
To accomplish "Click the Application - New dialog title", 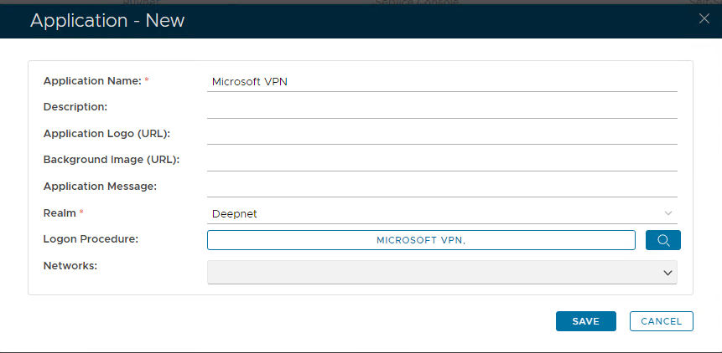I will [x=107, y=20].
